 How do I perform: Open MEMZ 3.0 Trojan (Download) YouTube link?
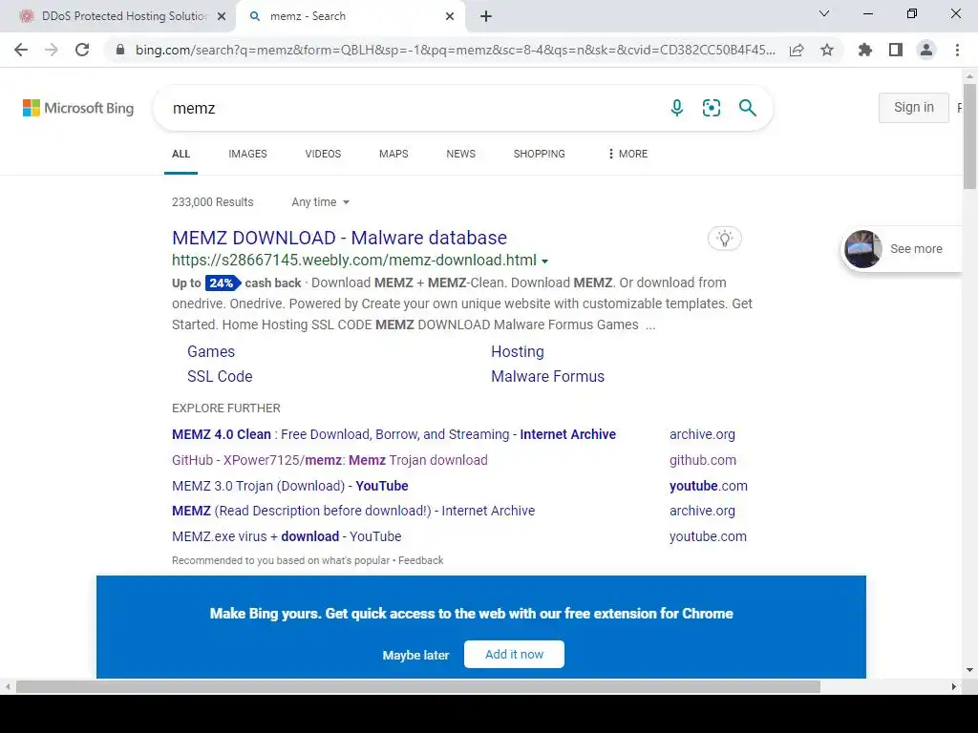coord(290,486)
